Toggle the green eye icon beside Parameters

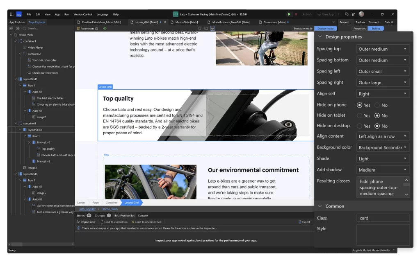click(x=105, y=28)
